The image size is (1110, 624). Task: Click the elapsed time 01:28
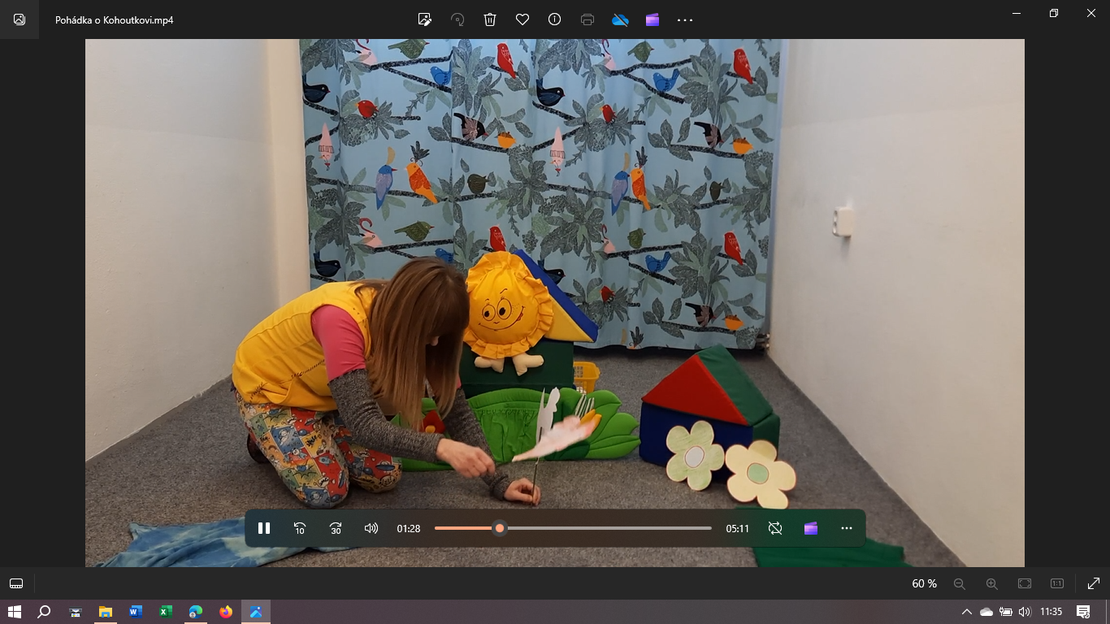point(409,528)
